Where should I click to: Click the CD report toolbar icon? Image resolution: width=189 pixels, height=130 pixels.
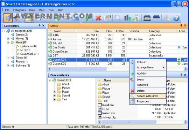pyautogui.click(x=136, y=18)
